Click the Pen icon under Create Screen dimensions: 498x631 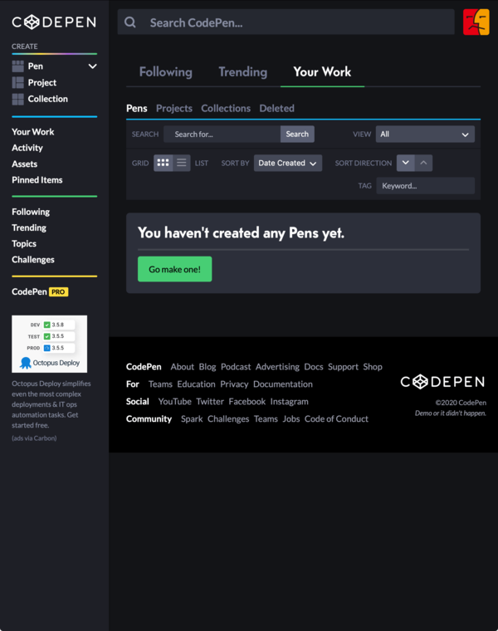17,66
